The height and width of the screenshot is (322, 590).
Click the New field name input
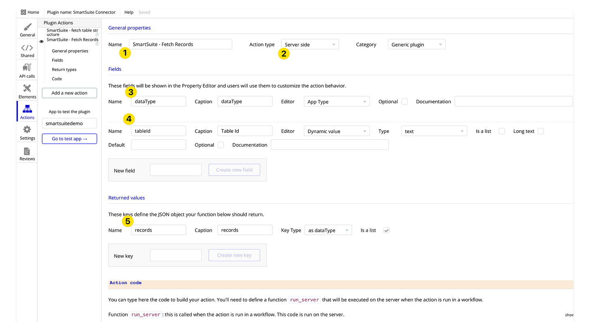(176, 170)
